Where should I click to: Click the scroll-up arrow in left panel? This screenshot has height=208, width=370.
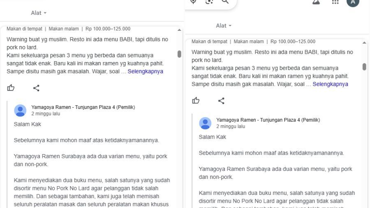coord(179,30)
